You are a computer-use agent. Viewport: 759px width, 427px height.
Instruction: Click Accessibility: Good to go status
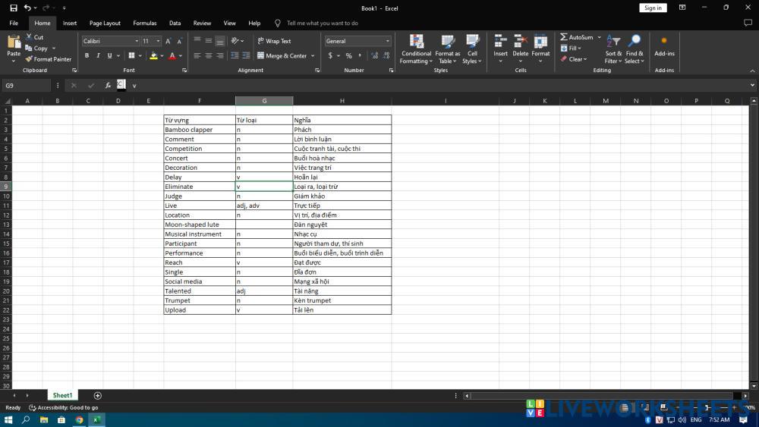(x=64, y=408)
